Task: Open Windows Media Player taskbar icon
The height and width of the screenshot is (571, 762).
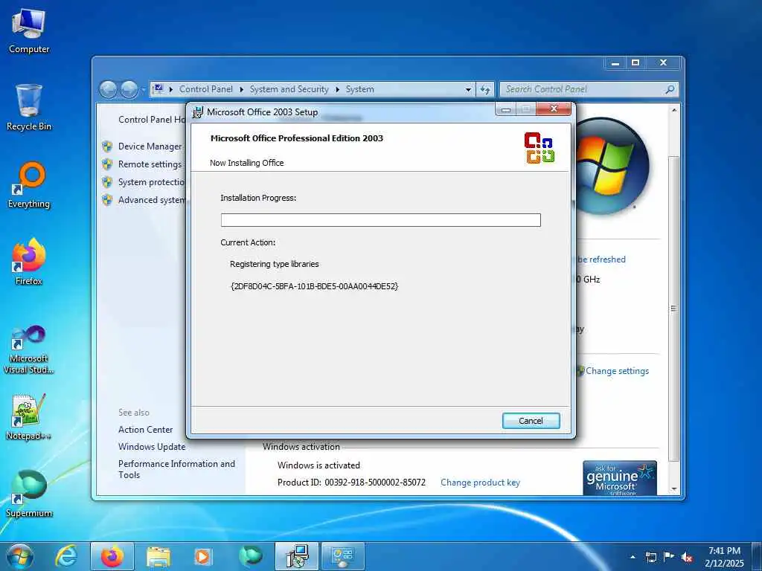Action: (203, 556)
